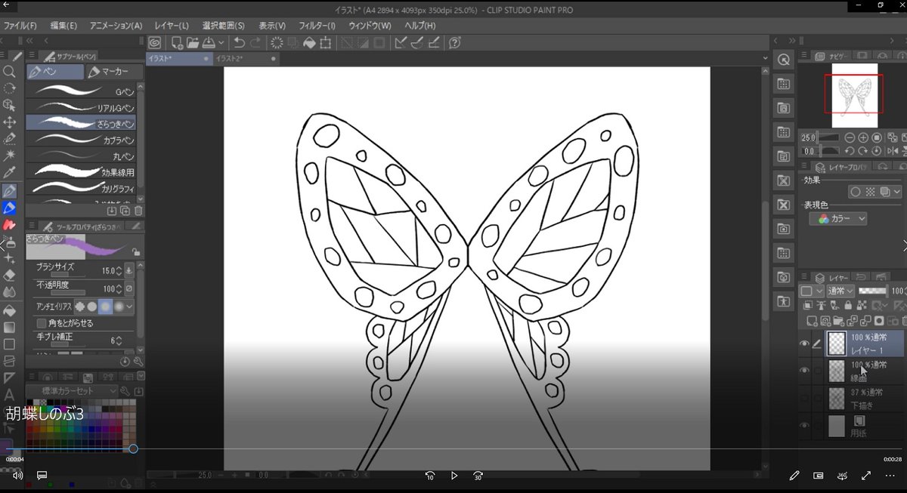The width and height of the screenshot is (907, 493).
Task: Select the Auto select magic wand tool
Action: coord(9,156)
